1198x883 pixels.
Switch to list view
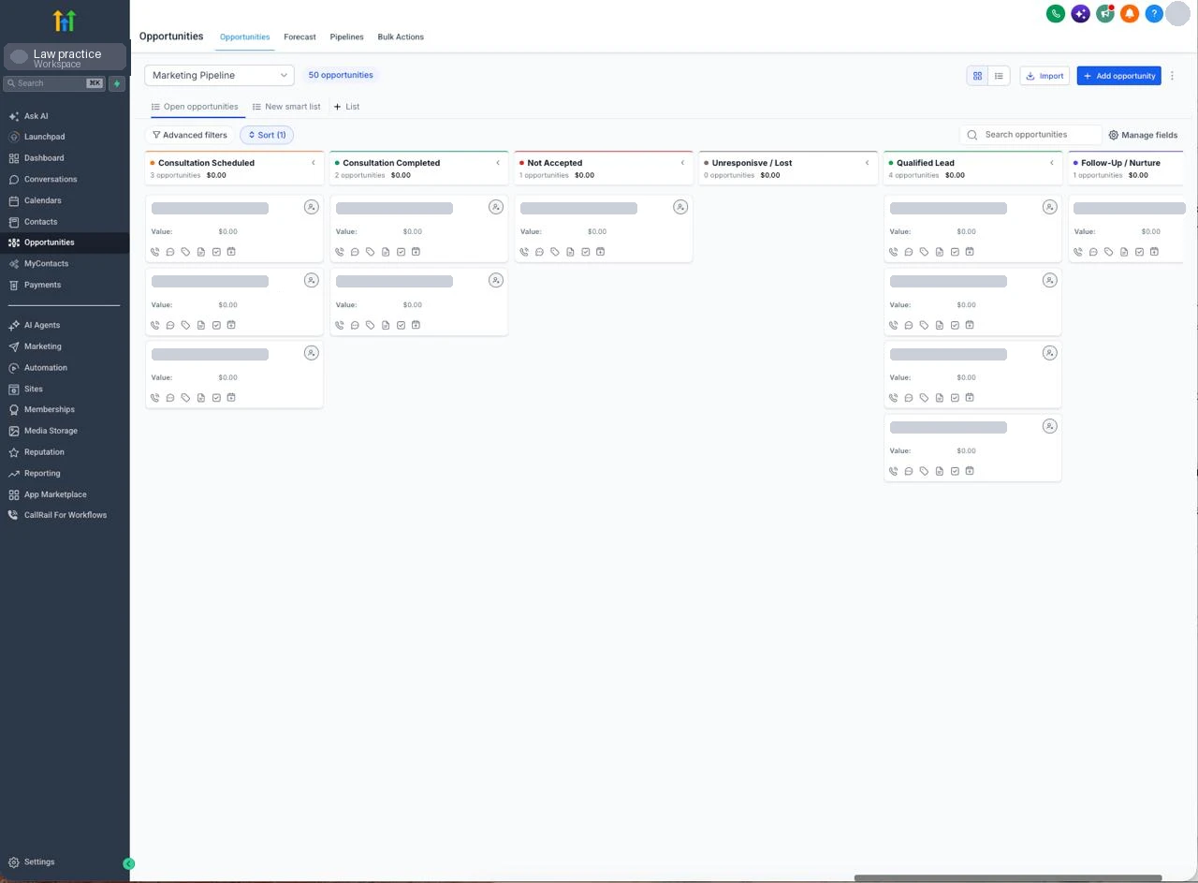(x=999, y=76)
